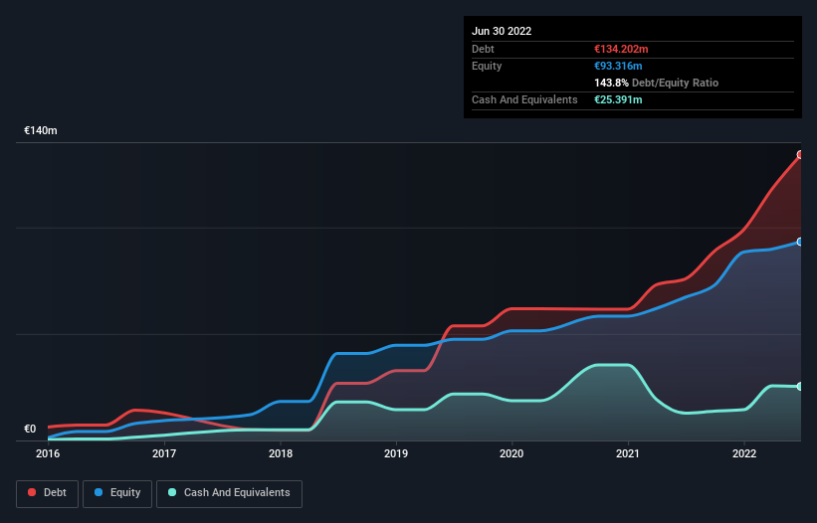Toggle Cash And Equivalents legend button
The image size is (817, 523).
pyautogui.click(x=229, y=493)
